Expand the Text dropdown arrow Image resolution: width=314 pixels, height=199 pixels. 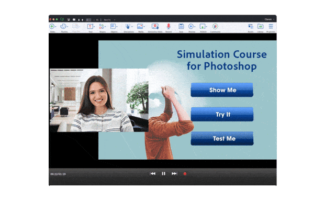point(94,27)
